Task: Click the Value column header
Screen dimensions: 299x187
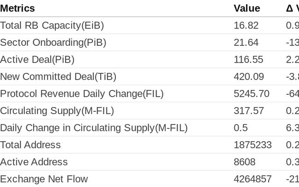Action: point(247,8)
